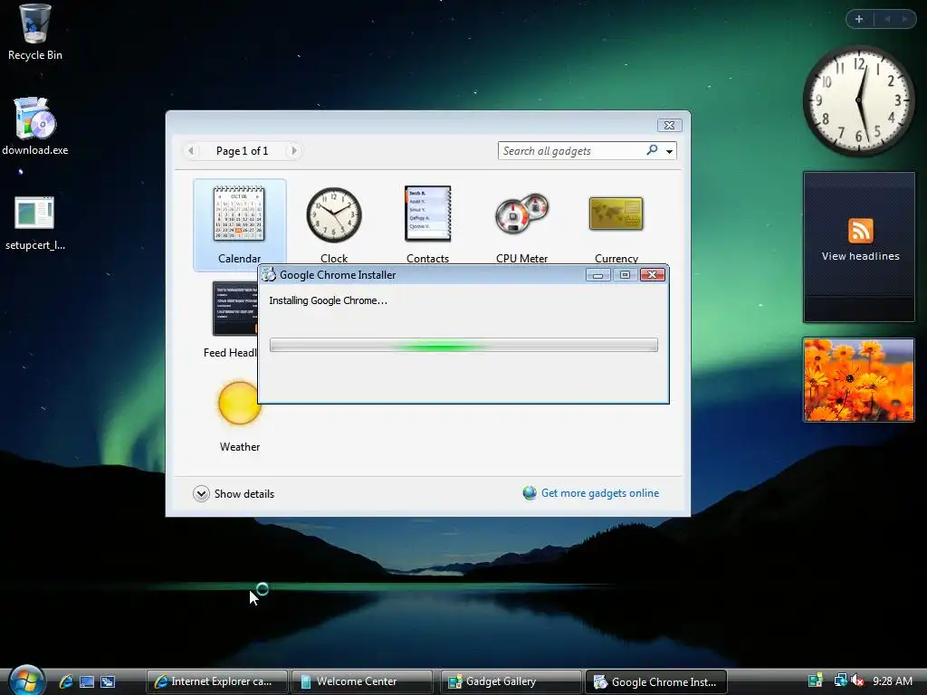Select the Weather gadget sun icon

[x=239, y=403]
